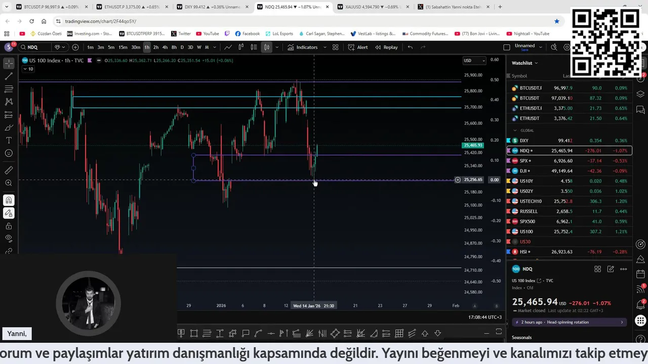648x364 pixels.
Task: Switch to the DXY browser tab
Action: coord(212,7)
